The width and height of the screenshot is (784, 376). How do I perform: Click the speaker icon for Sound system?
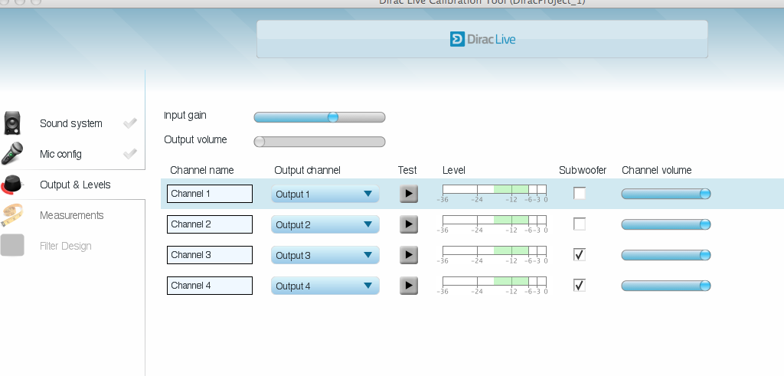(12, 123)
